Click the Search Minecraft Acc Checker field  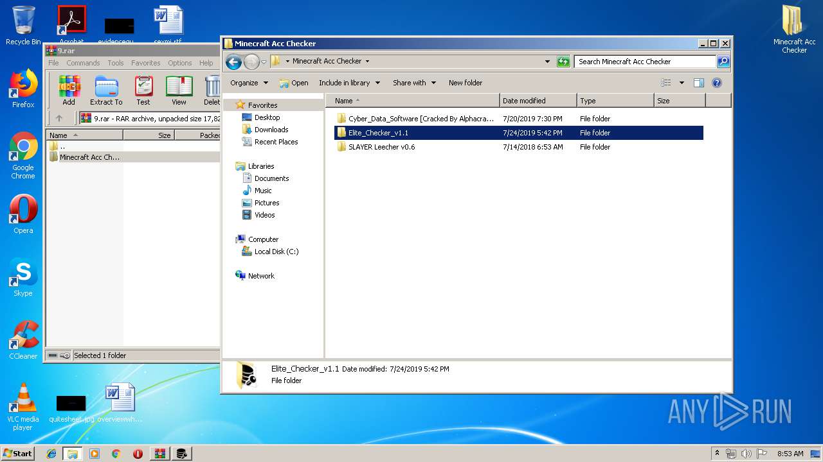point(645,62)
